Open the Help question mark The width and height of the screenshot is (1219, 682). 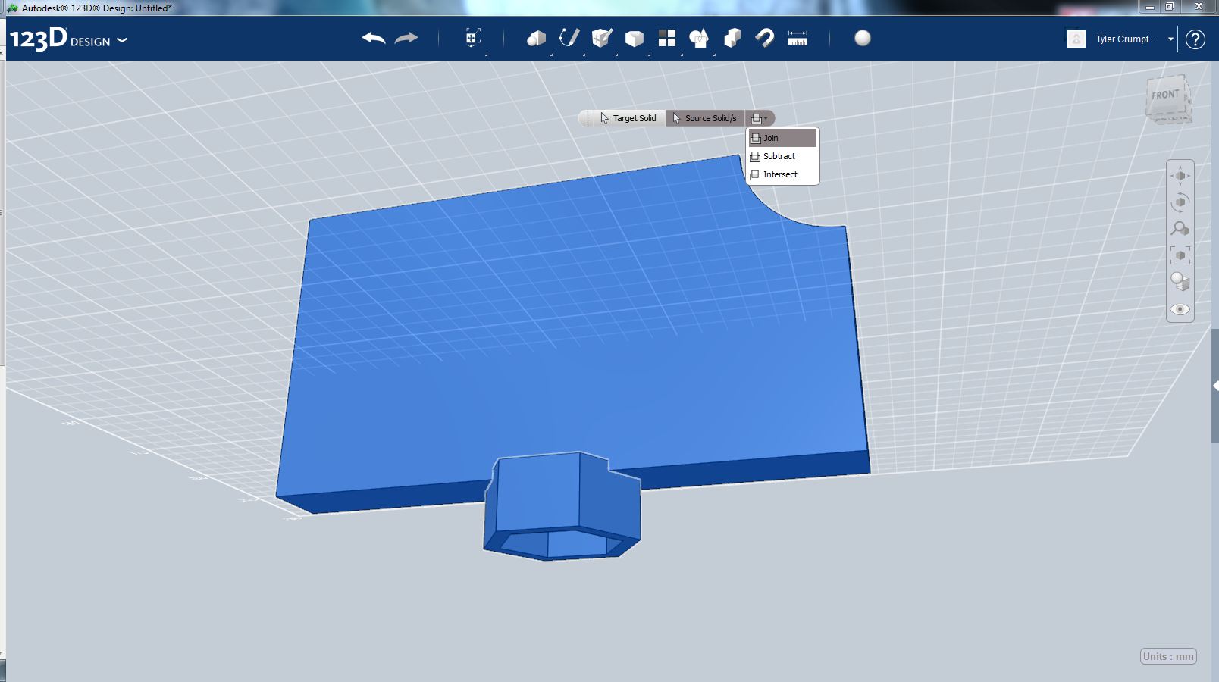pos(1195,39)
